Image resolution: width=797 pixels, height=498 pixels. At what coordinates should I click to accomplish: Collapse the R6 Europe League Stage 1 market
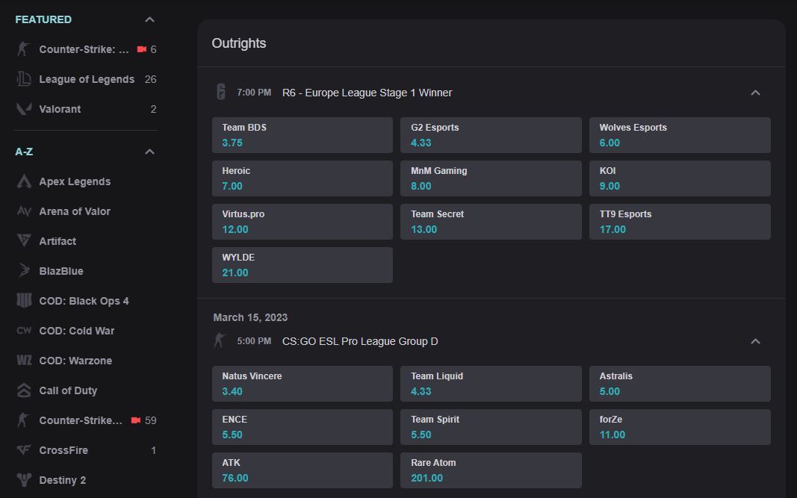[755, 93]
